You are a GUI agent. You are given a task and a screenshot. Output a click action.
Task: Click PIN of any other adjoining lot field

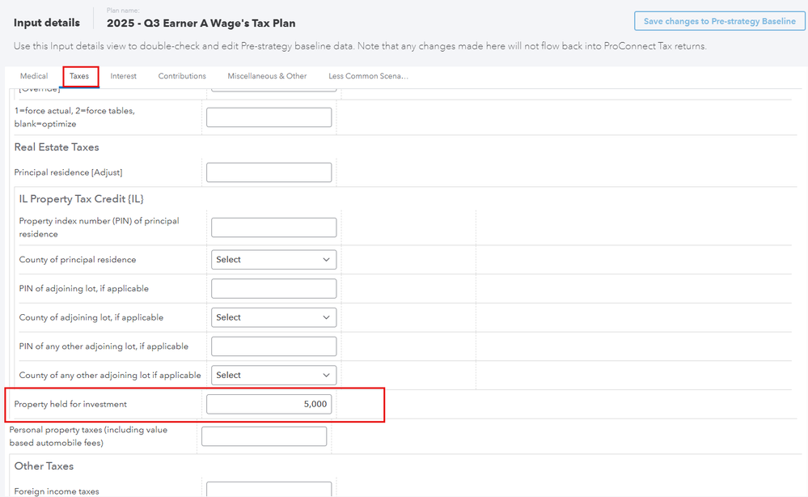273,346
